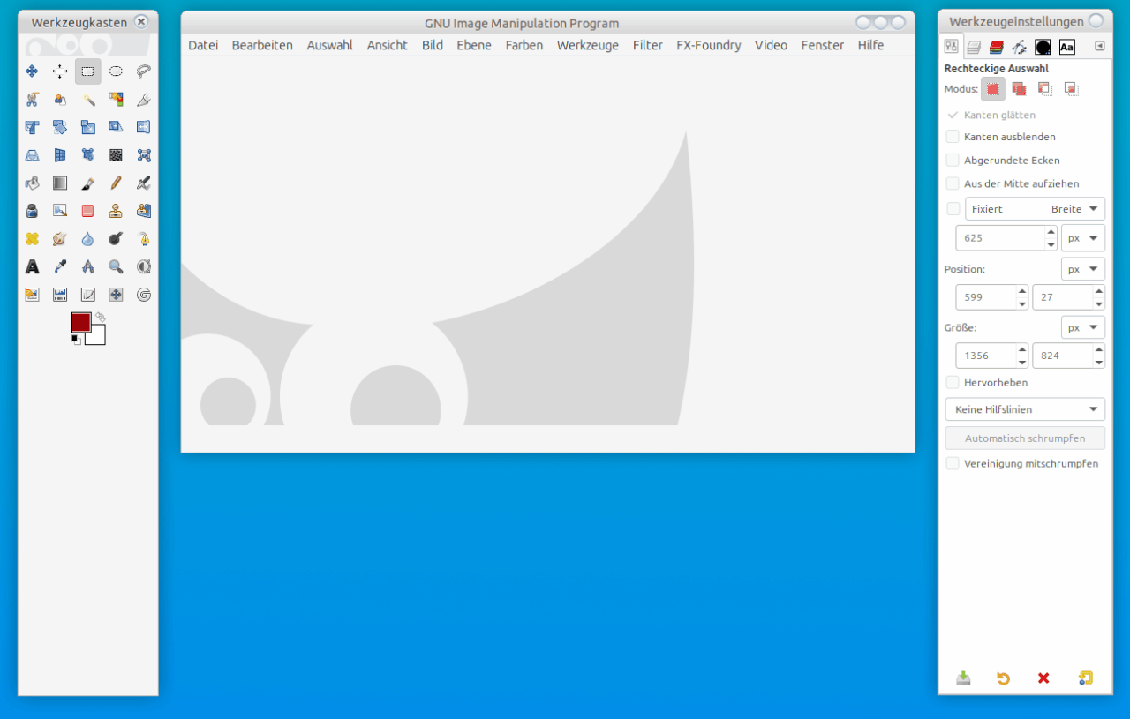Select the Perspective tool
This screenshot has width=1130, height=719.
(32, 155)
